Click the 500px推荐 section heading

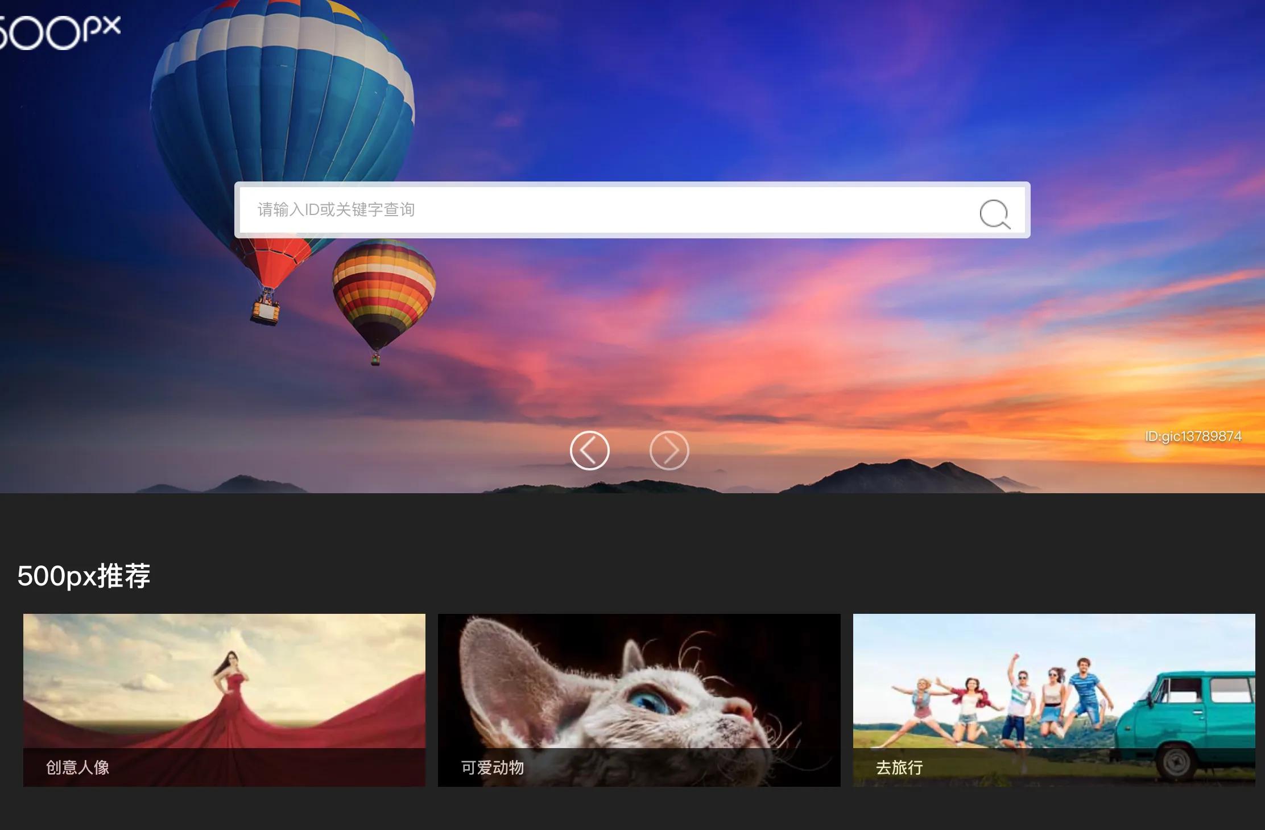click(x=84, y=576)
